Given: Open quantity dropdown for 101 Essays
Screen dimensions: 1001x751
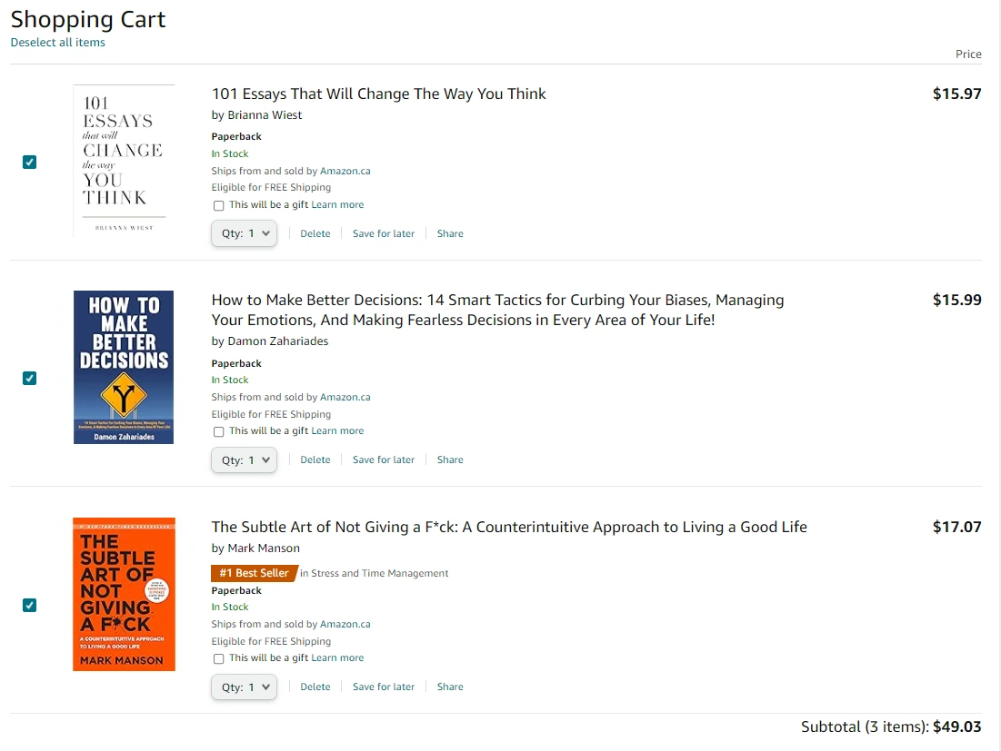Looking at the screenshot, I should [x=245, y=233].
